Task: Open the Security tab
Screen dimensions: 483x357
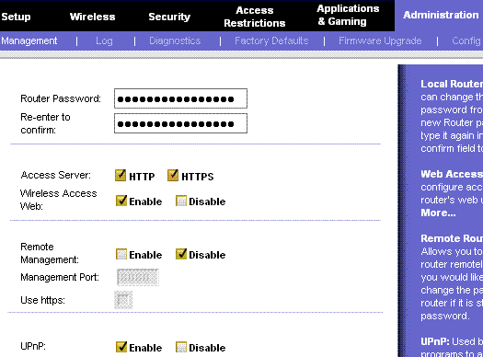Action: [169, 17]
